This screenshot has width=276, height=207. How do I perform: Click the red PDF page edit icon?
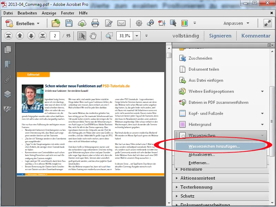(x=162, y=23)
